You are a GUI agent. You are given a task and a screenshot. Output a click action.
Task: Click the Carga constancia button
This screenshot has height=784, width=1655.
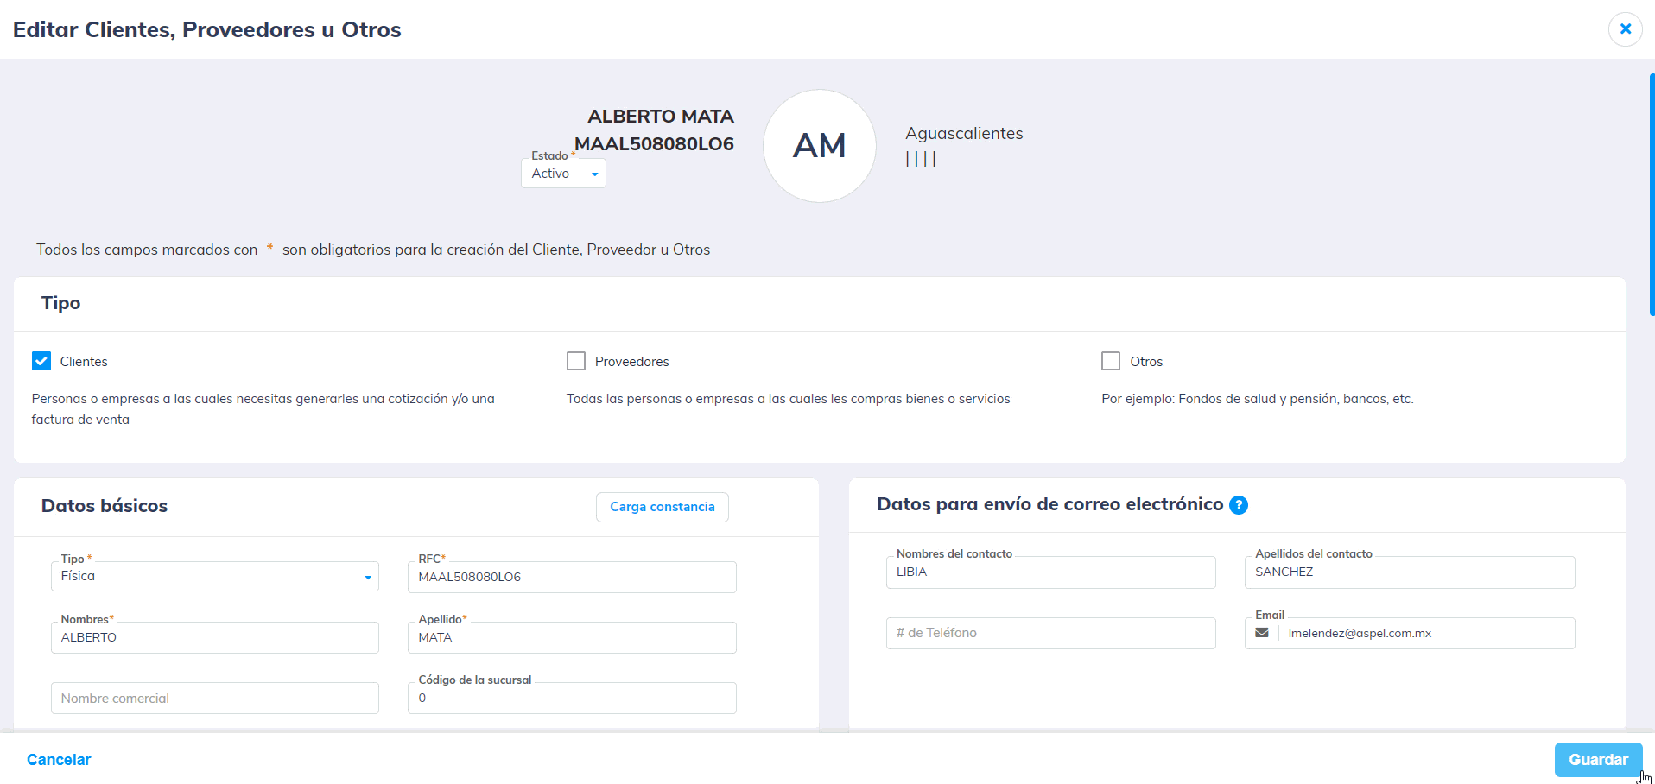point(662,507)
